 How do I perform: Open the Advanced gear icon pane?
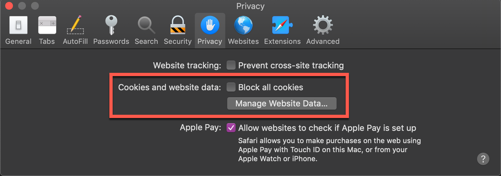click(x=323, y=25)
